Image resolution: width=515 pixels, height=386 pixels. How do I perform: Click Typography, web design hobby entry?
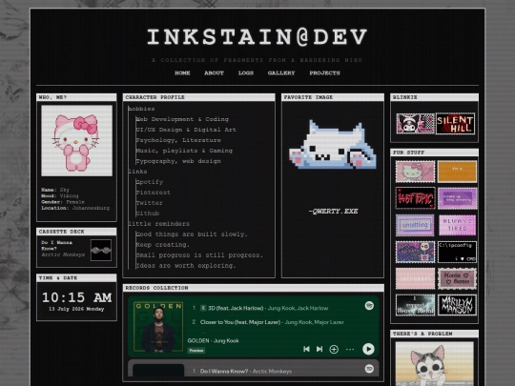pos(178,161)
